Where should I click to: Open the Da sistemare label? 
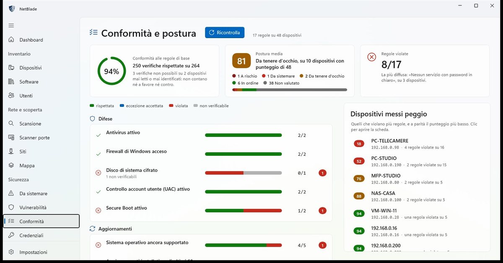[x=33, y=193]
